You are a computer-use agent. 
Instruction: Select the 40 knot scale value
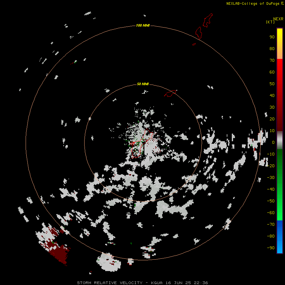click(272, 95)
